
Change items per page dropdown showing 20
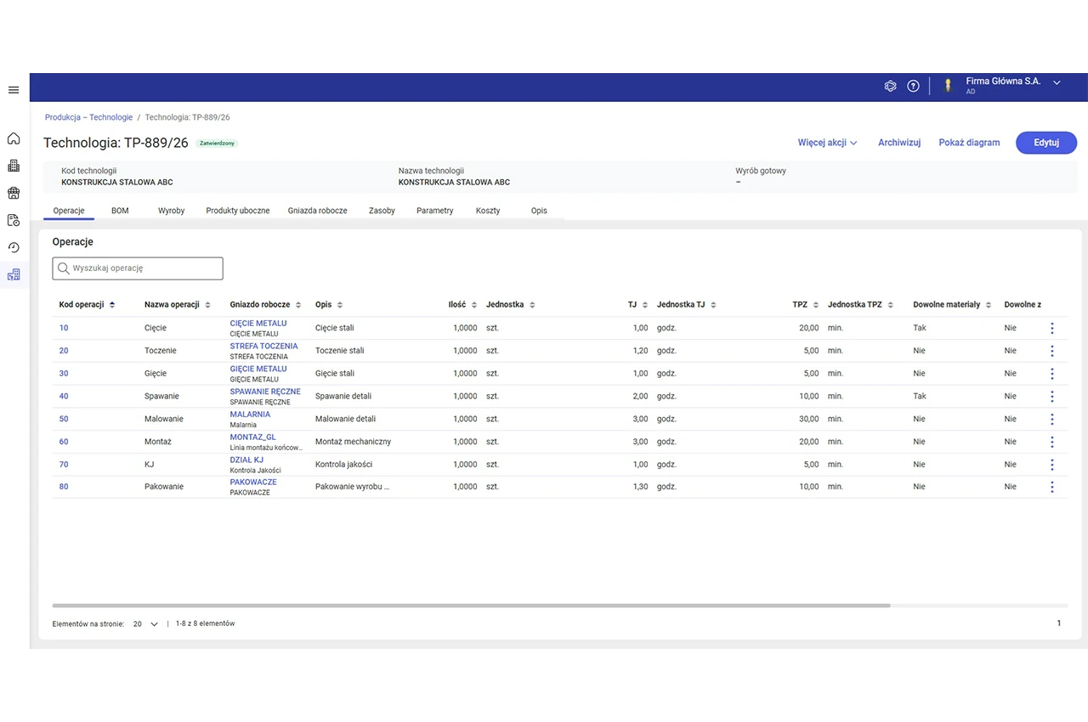[145, 623]
